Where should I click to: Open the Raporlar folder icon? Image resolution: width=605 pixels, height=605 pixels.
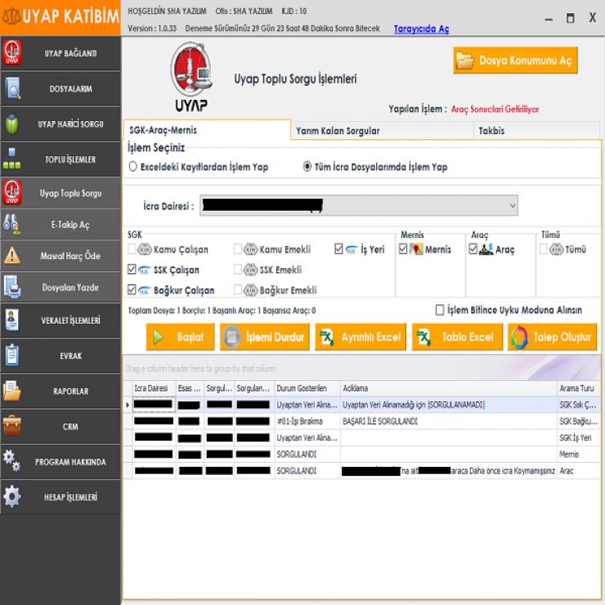[12, 391]
